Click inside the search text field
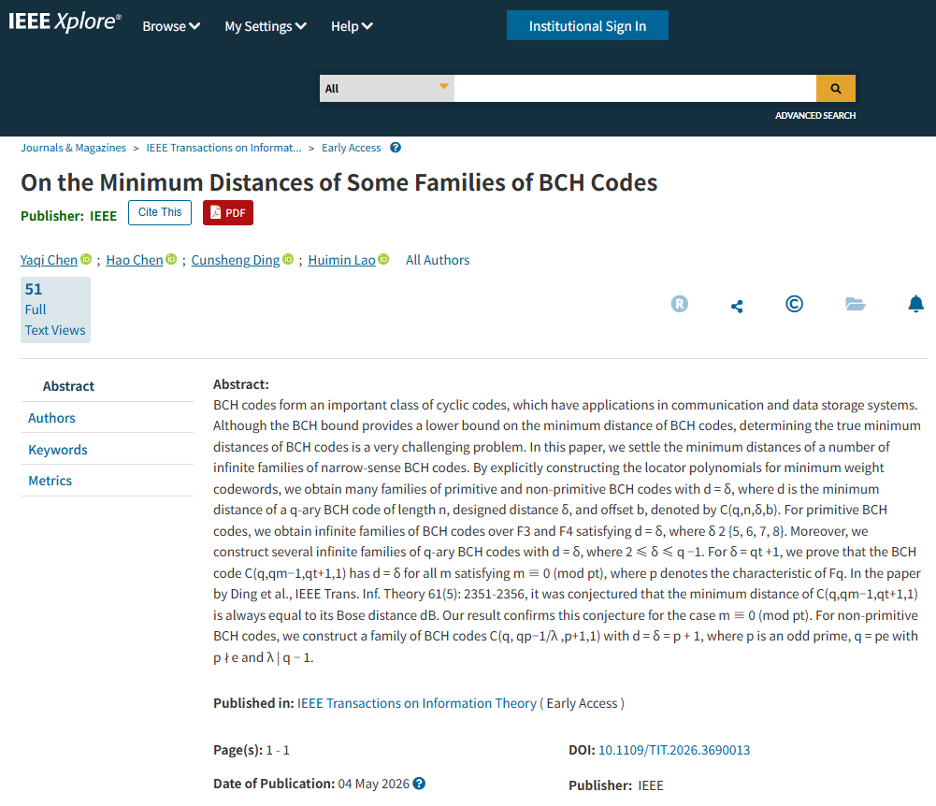The height and width of the screenshot is (806, 936). coord(635,89)
